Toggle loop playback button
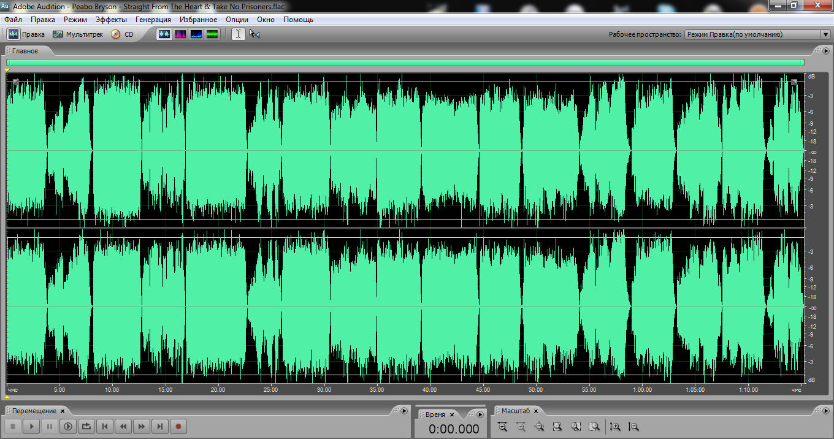Screen dimensions: 834x439 click(86, 426)
